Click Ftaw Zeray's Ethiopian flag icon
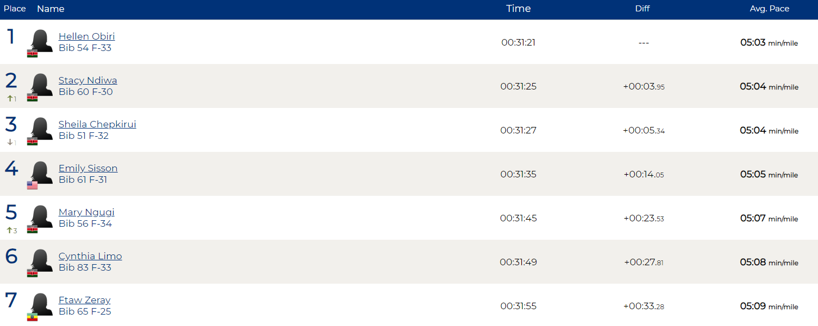The height and width of the screenshot is (326, 818). pos(33,317)
